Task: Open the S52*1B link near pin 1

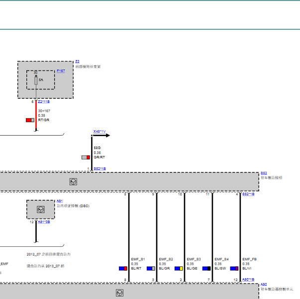Action: tap(100, 169)
